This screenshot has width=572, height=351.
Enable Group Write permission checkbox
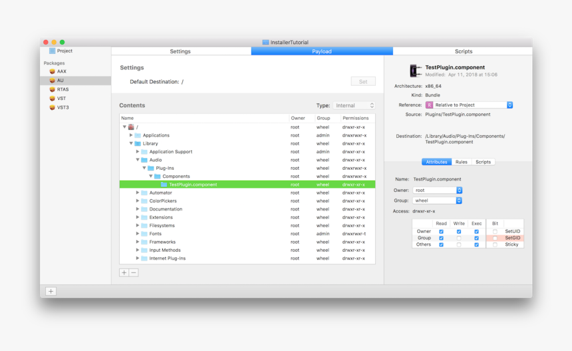pyautogui.click(x=459, y=238)
